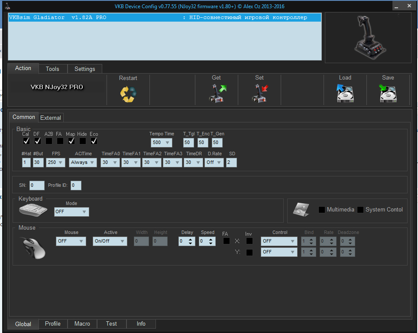418x333 pixels.
Task: Click the T_Gen input field
Action: [217, 142]
